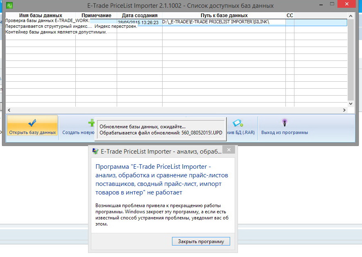Image resolution: width=362 pixels, height=257 pixels.
Task: Click the CC column header
Action: pos(290,16)
